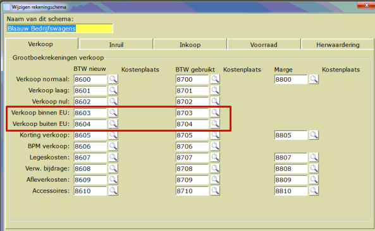The height and width of the screenshot is (231, 375).
Task: Open lookup next to Marge account 8800
Action: [314, 79]
